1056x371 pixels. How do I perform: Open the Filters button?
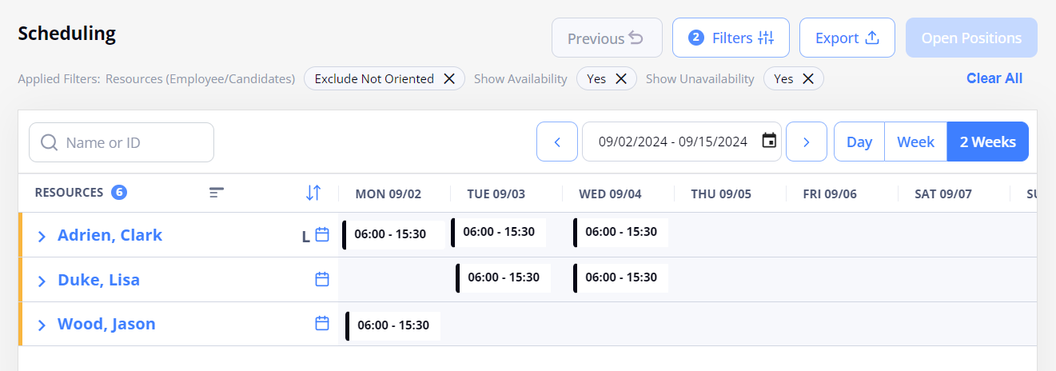(x=731, y=38)
